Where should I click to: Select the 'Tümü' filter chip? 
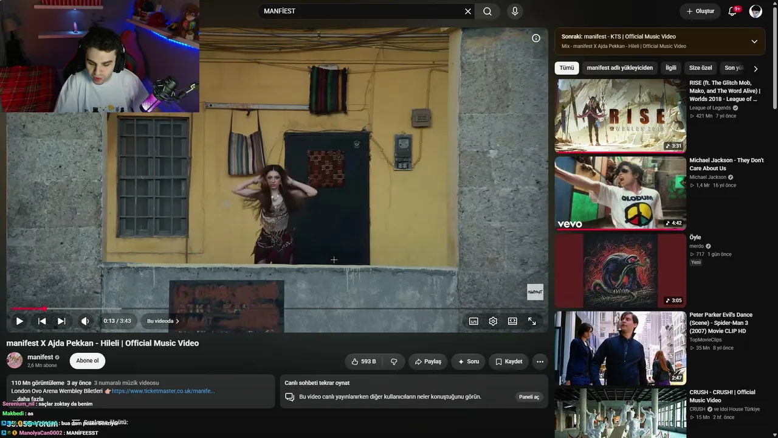tap(566, 68)
